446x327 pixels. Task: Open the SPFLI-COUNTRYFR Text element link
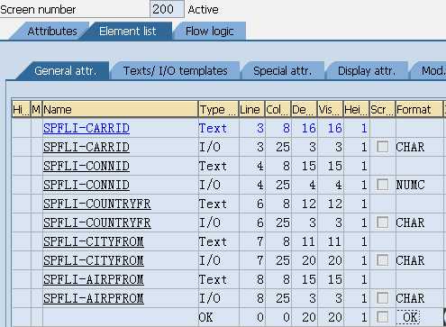[97, 204]
